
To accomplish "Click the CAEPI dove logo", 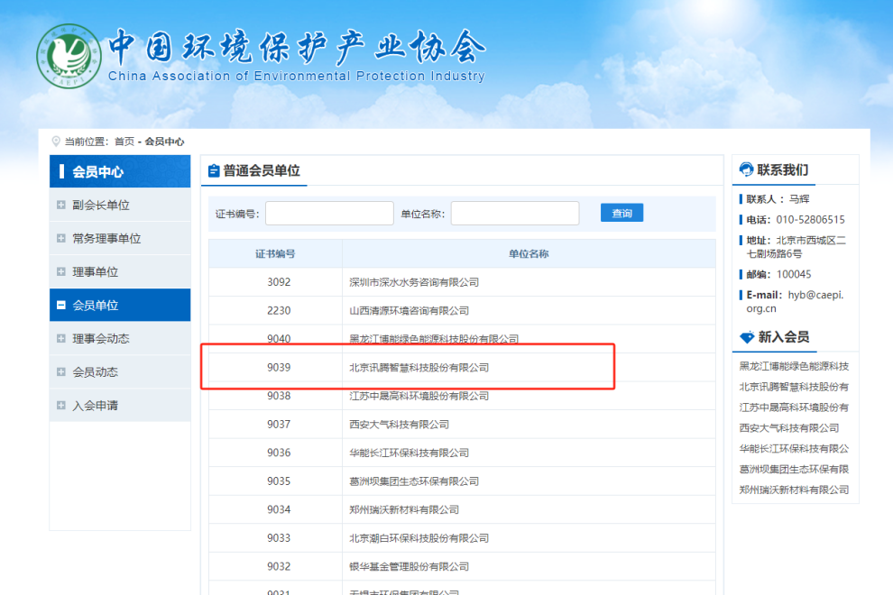I will (x=69, y=56).
